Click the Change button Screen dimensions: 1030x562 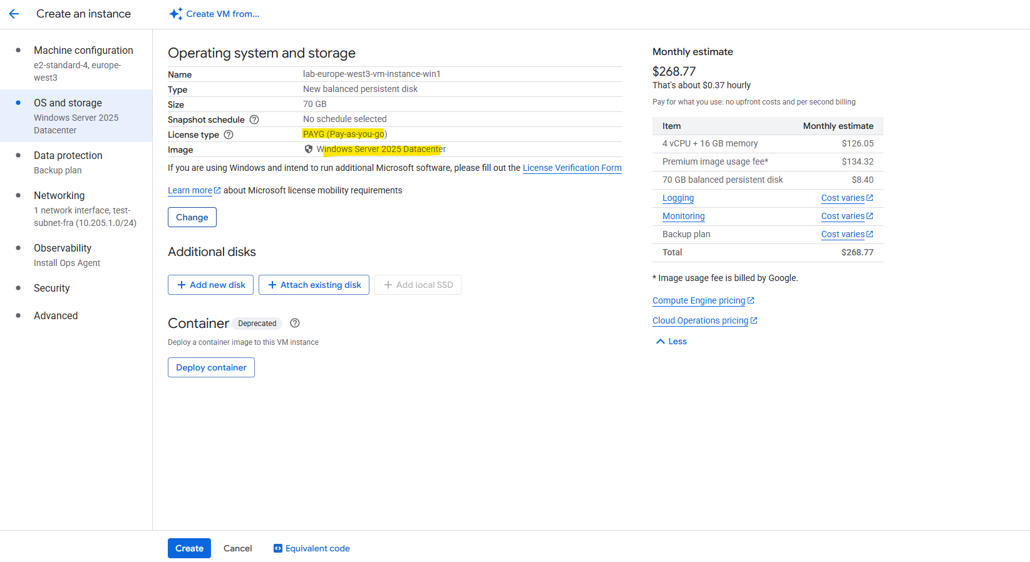192,217
